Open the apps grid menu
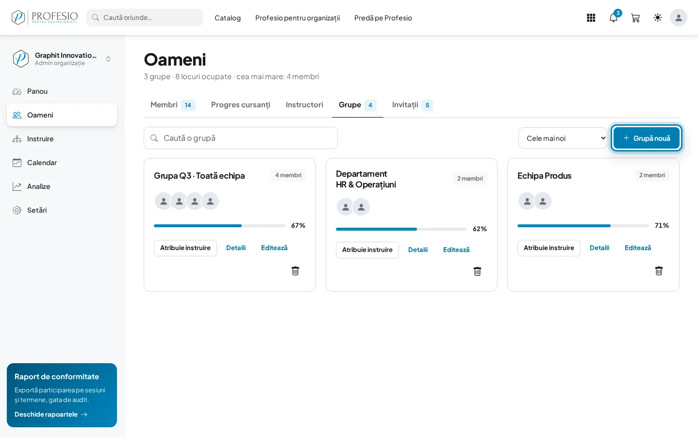The width and height of the screenshot is (699, 437). tap(591, 18)
